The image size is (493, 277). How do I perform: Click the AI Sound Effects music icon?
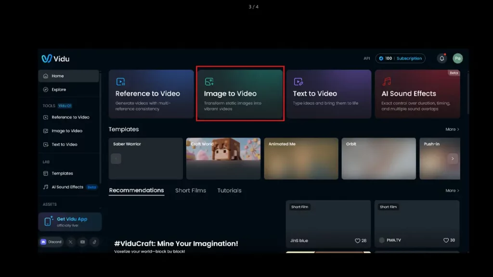[x=387, y=82]
